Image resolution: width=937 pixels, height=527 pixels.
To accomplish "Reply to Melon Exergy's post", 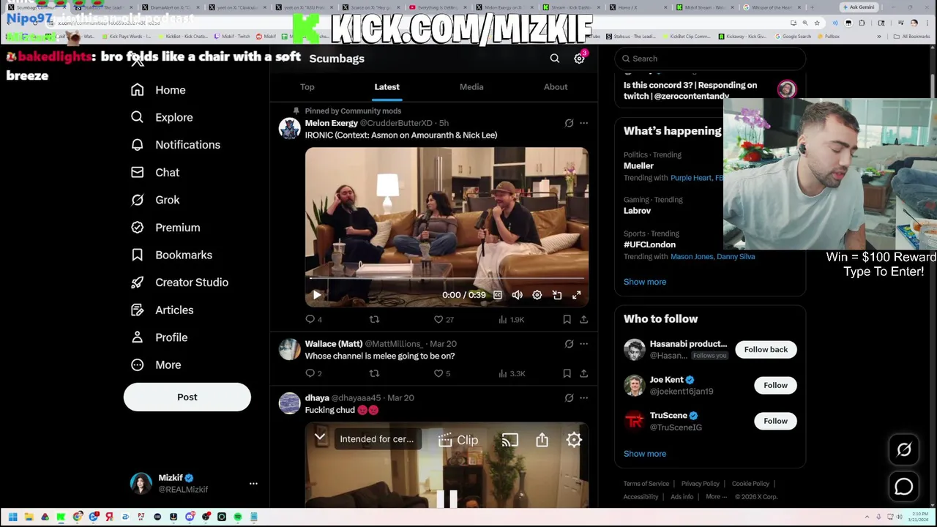I will tap(313, 319).
